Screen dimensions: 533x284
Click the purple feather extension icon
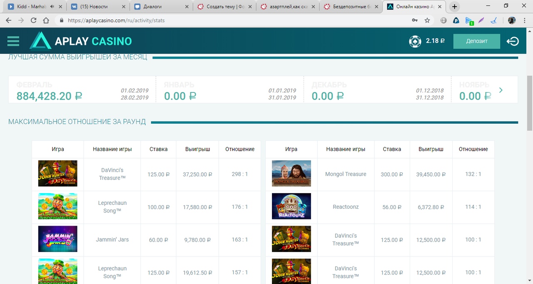[481, 20]
